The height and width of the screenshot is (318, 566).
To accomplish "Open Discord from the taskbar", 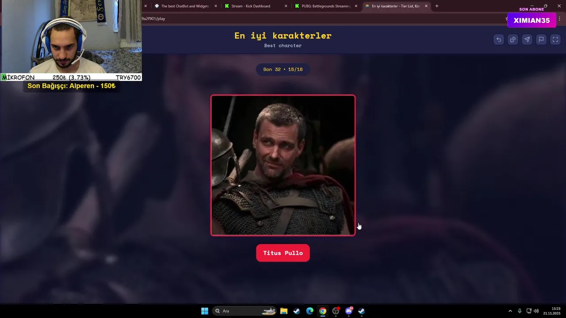I will point(349,311).
